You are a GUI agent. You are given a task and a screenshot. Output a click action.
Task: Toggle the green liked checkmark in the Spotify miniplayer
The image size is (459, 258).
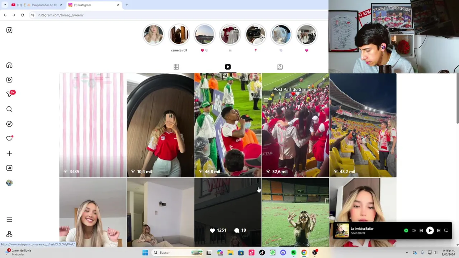click(x=406, y=231)
